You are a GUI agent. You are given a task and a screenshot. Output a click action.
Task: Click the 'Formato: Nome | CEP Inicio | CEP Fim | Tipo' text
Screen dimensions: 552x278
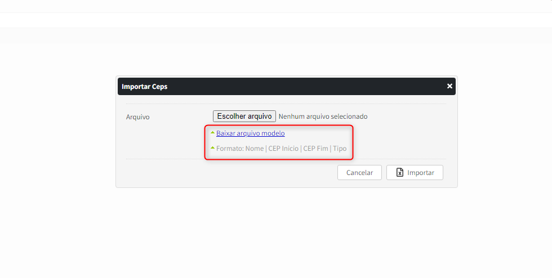(x=281, y=149)
